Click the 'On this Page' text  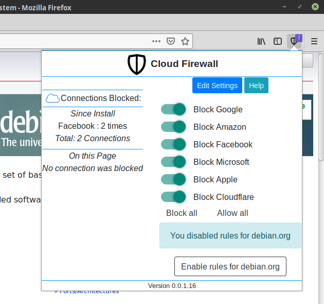click(93, 156)
